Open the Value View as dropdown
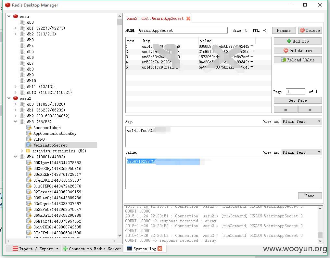The image size is (330, 258). [302, 152]
